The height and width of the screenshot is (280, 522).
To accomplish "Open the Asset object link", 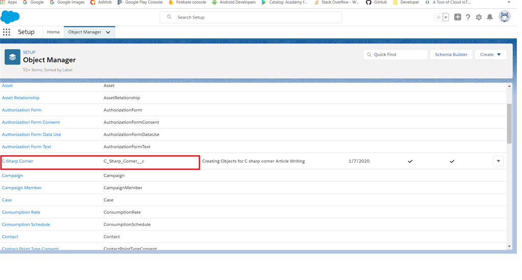I will coord(7,86).
